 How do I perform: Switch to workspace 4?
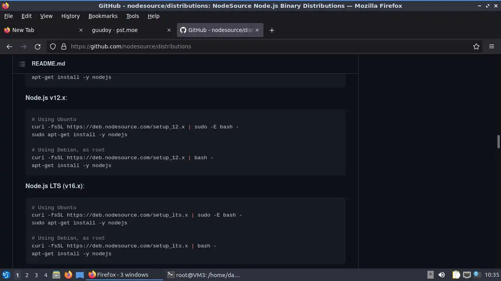click(45, 275)
